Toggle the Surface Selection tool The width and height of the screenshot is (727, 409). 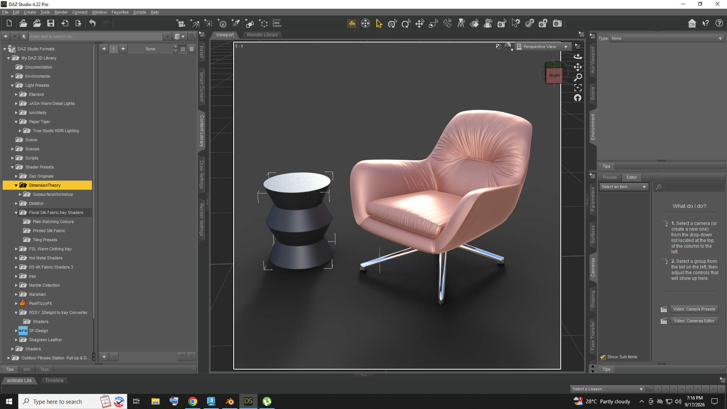click(x=474, y=23)
